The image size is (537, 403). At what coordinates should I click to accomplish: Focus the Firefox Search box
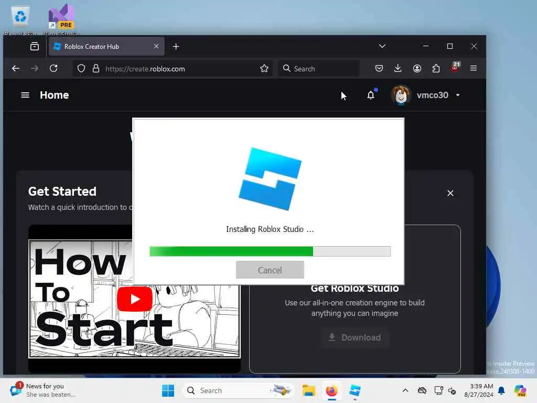point(319,69)
